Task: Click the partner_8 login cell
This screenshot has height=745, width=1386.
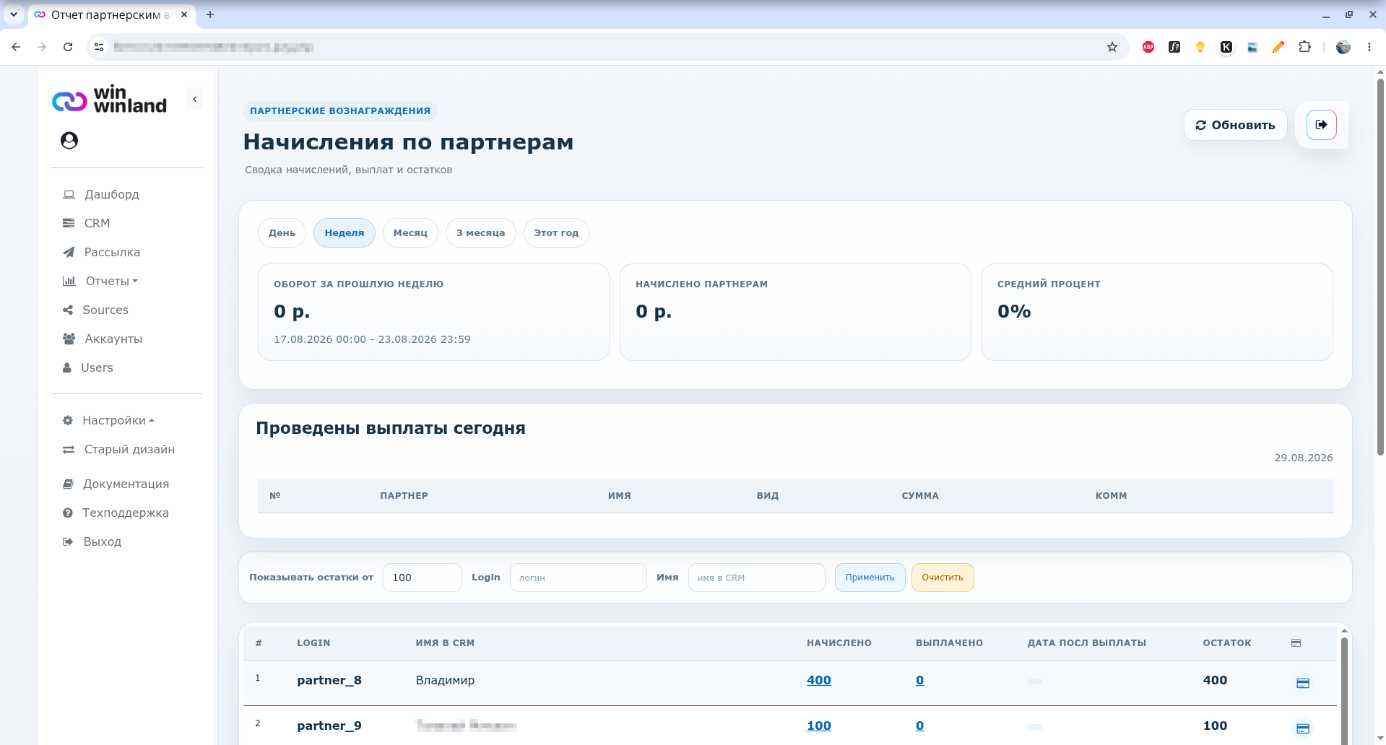Action: click(x=329, y=680)
